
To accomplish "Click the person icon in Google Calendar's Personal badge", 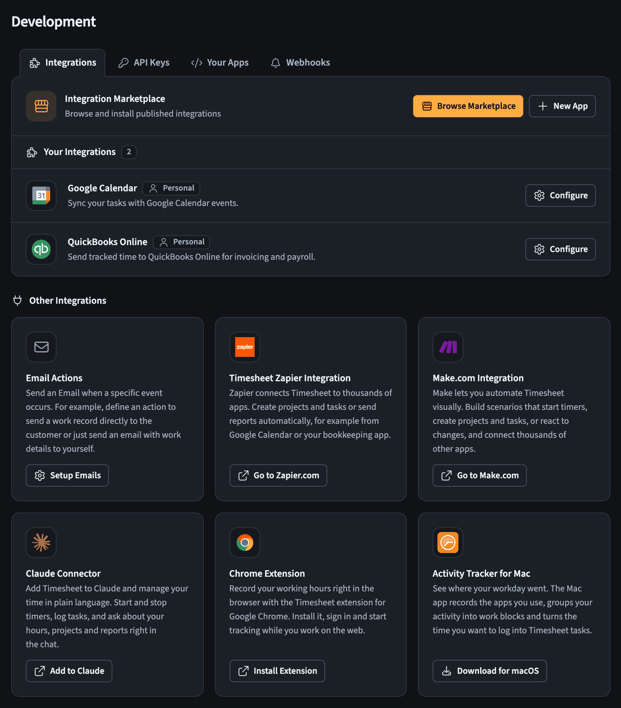I will (x=153, y=188).
